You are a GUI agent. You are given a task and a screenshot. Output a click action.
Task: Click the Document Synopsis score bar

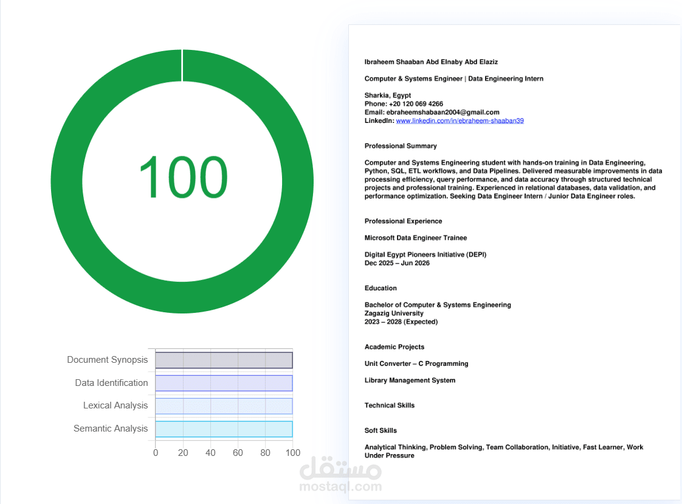(224, 360)
